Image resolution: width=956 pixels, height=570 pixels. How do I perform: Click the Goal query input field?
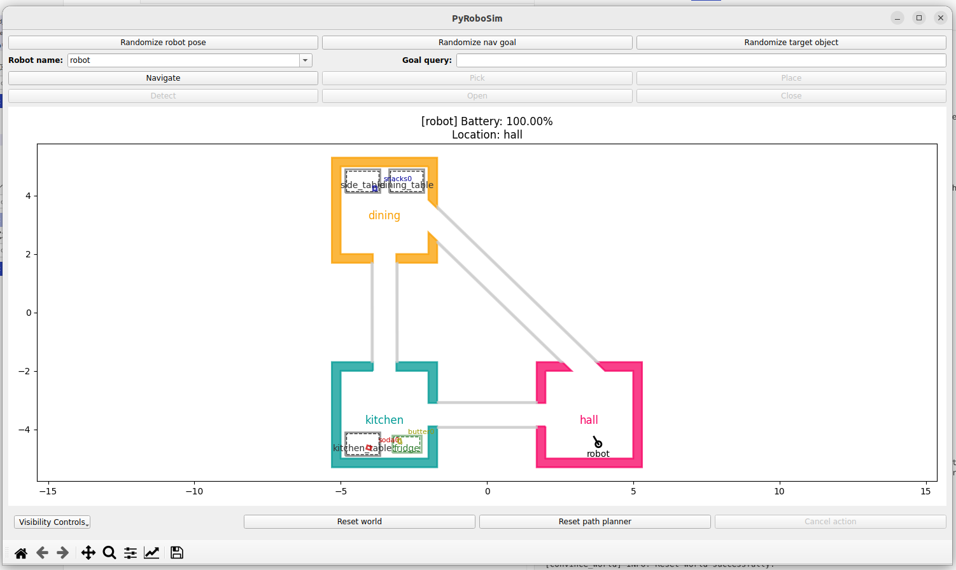click(701, 60)
